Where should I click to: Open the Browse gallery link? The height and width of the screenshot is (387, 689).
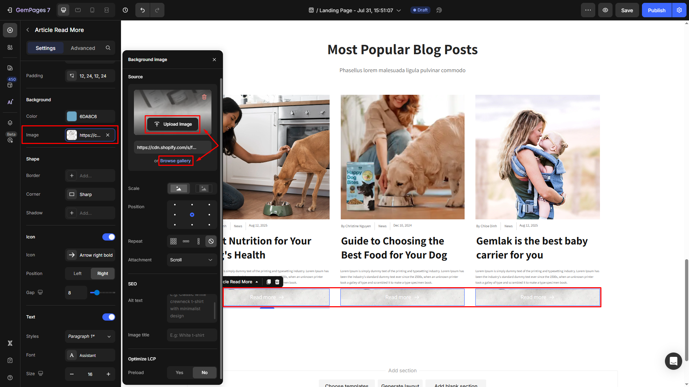175,161
